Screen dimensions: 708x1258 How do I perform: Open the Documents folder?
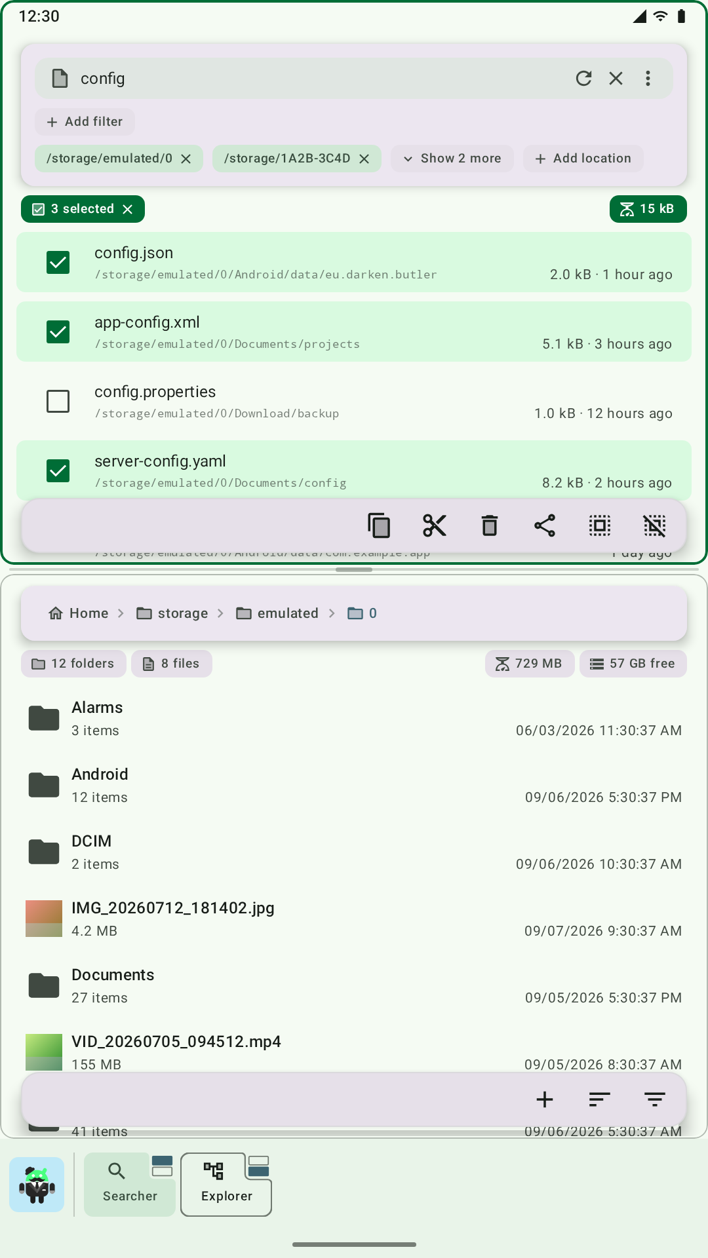(x=354, y=986)
